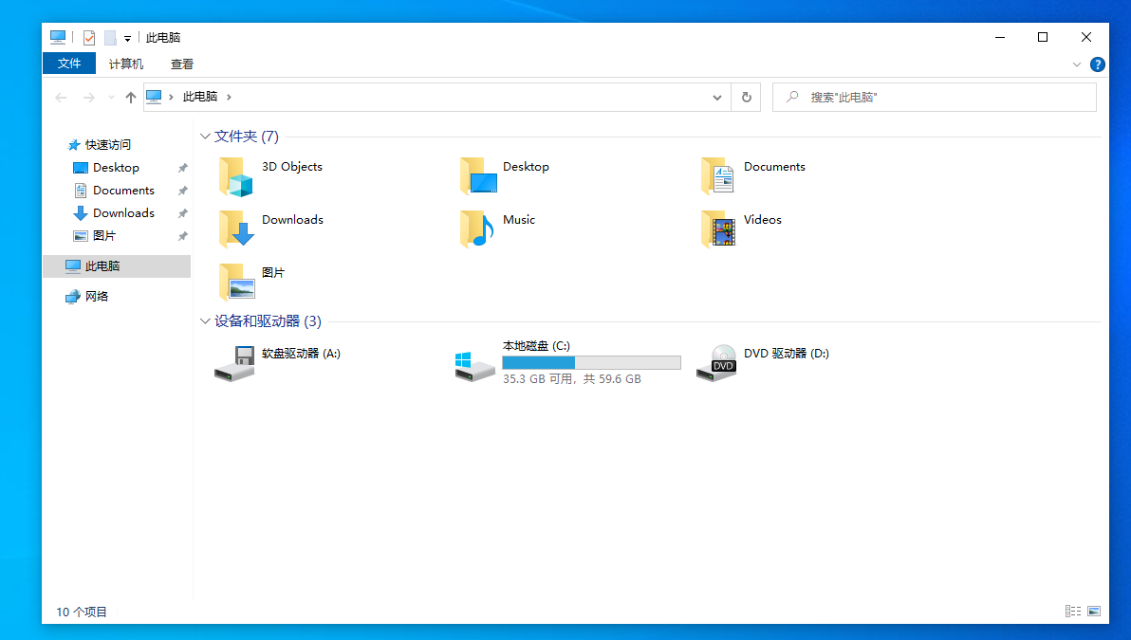The image size is (1131, 640).
Task: Select the Music folder icon
Action: coord(476,229)
